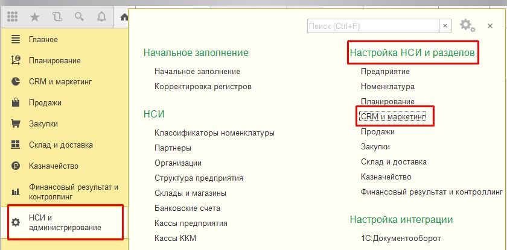Image resolution: width=507 pixels, height=250 pixels.
Task: Open Классификаторы номенклатуры link
Action: coord(214,133)
